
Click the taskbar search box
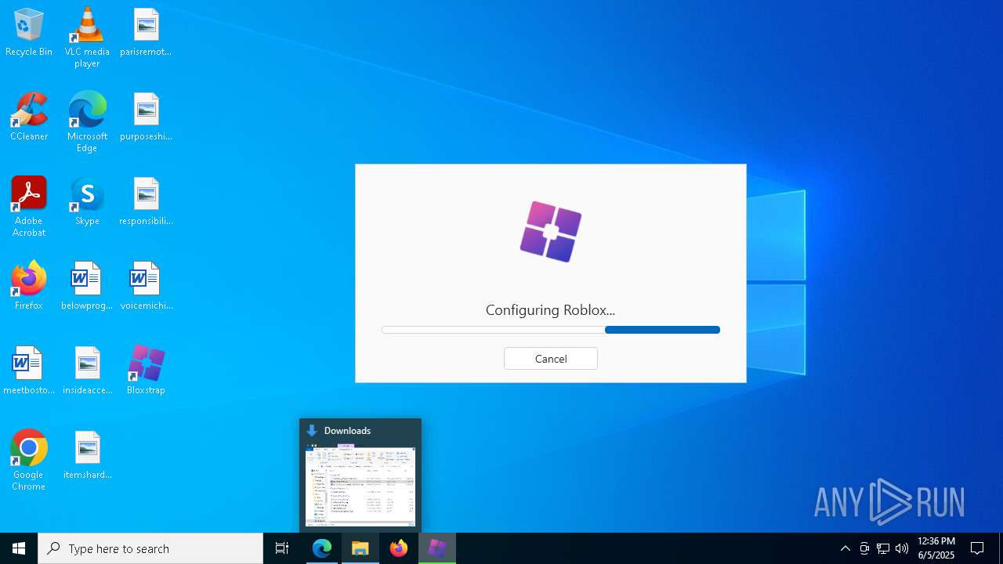click(x=150, y=548)
